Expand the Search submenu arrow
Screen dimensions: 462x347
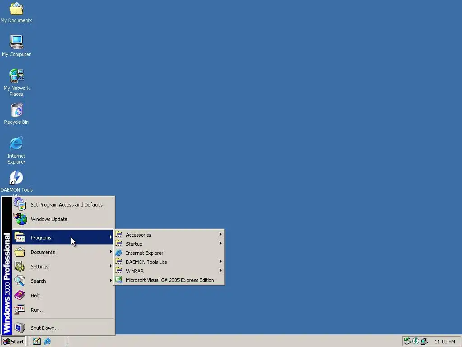tap(111, 281)
